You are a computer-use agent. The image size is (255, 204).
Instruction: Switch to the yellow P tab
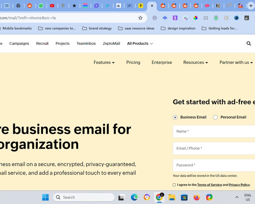(x=141, y=6)
